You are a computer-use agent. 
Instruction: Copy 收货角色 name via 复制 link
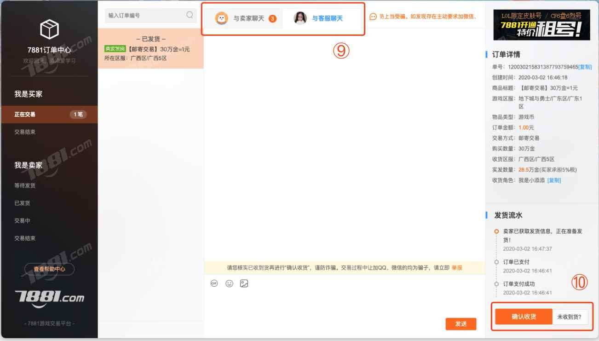click(x=554, y=180)
